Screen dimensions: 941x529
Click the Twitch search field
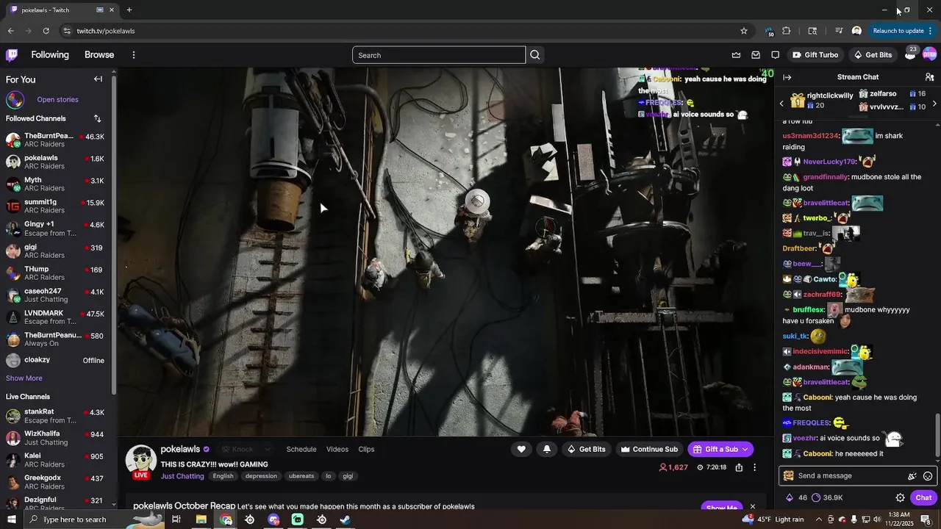coord(439,55)
